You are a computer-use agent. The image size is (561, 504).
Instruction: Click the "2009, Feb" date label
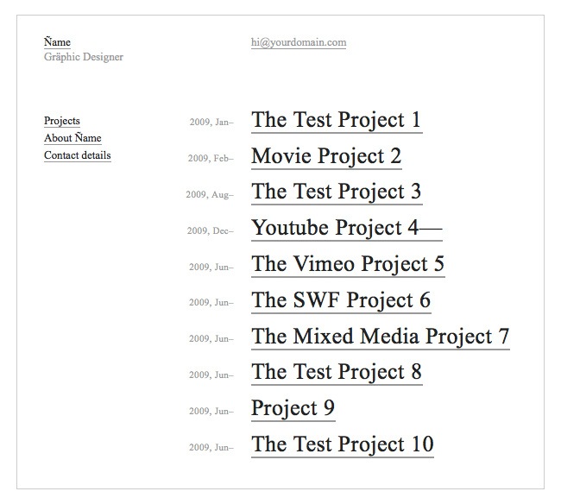click(210, 159)
